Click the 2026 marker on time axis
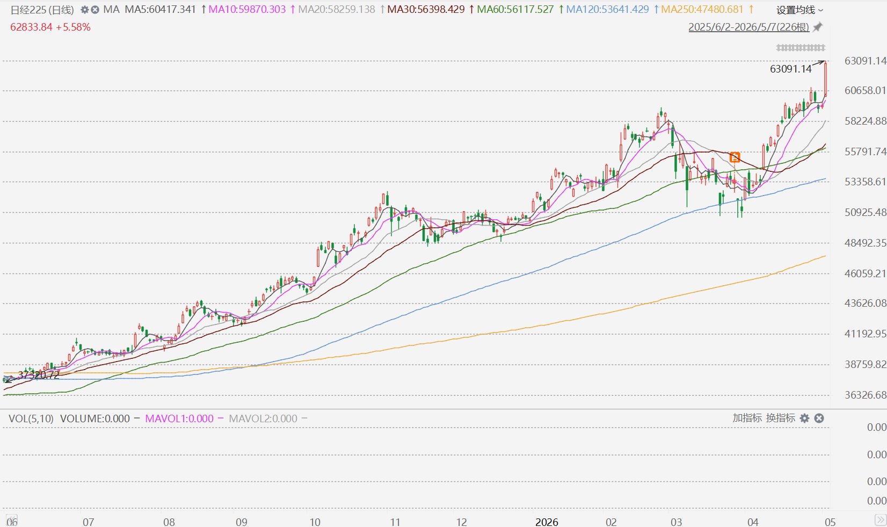The image size is (887, 527). (547, 522)
